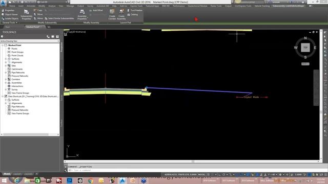
Task: Switch to the Marked Point drawing tab
Action: pos(33,27)
